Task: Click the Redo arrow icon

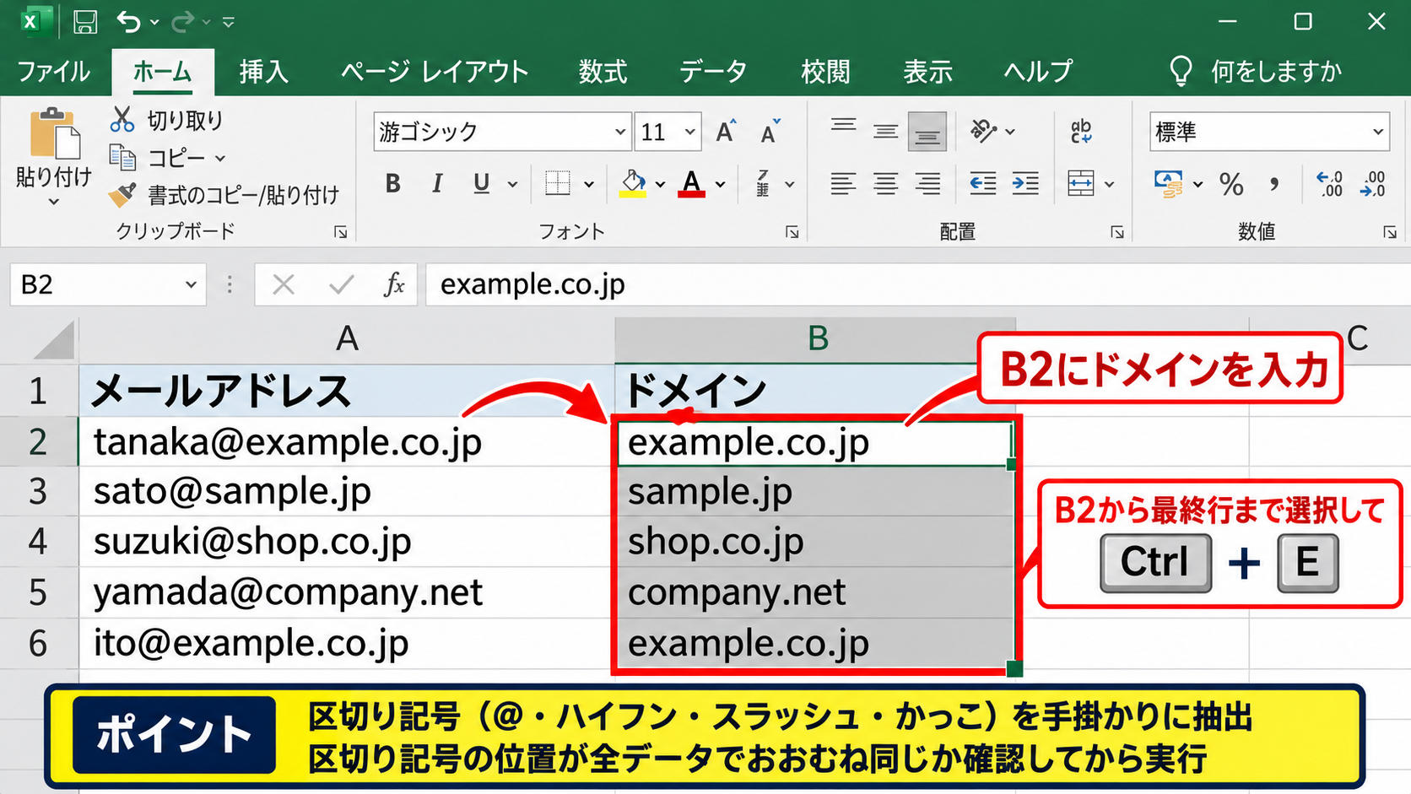Action: pos(182,22)
